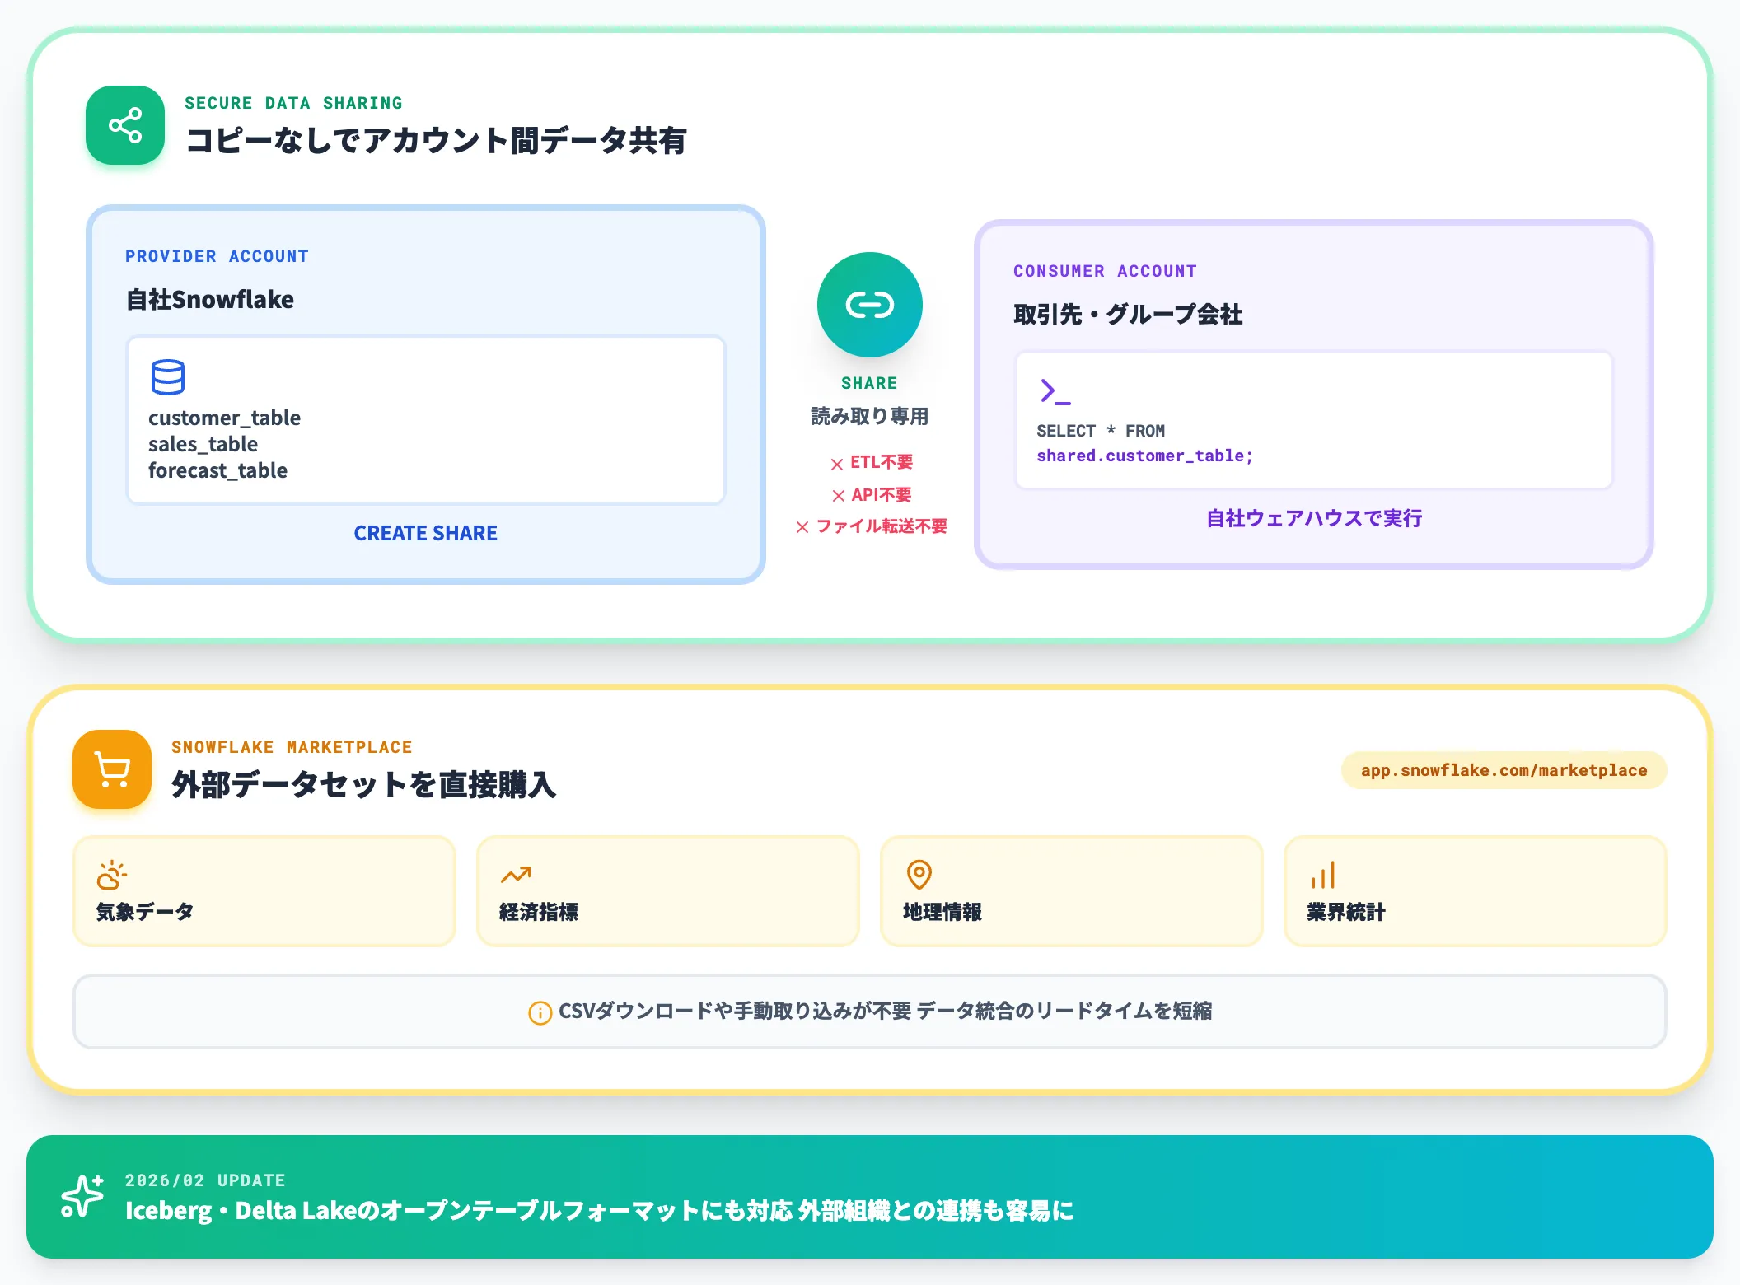
Task: Click the terminal prompt icon in consumer box
Action: tap(1055, 391)
